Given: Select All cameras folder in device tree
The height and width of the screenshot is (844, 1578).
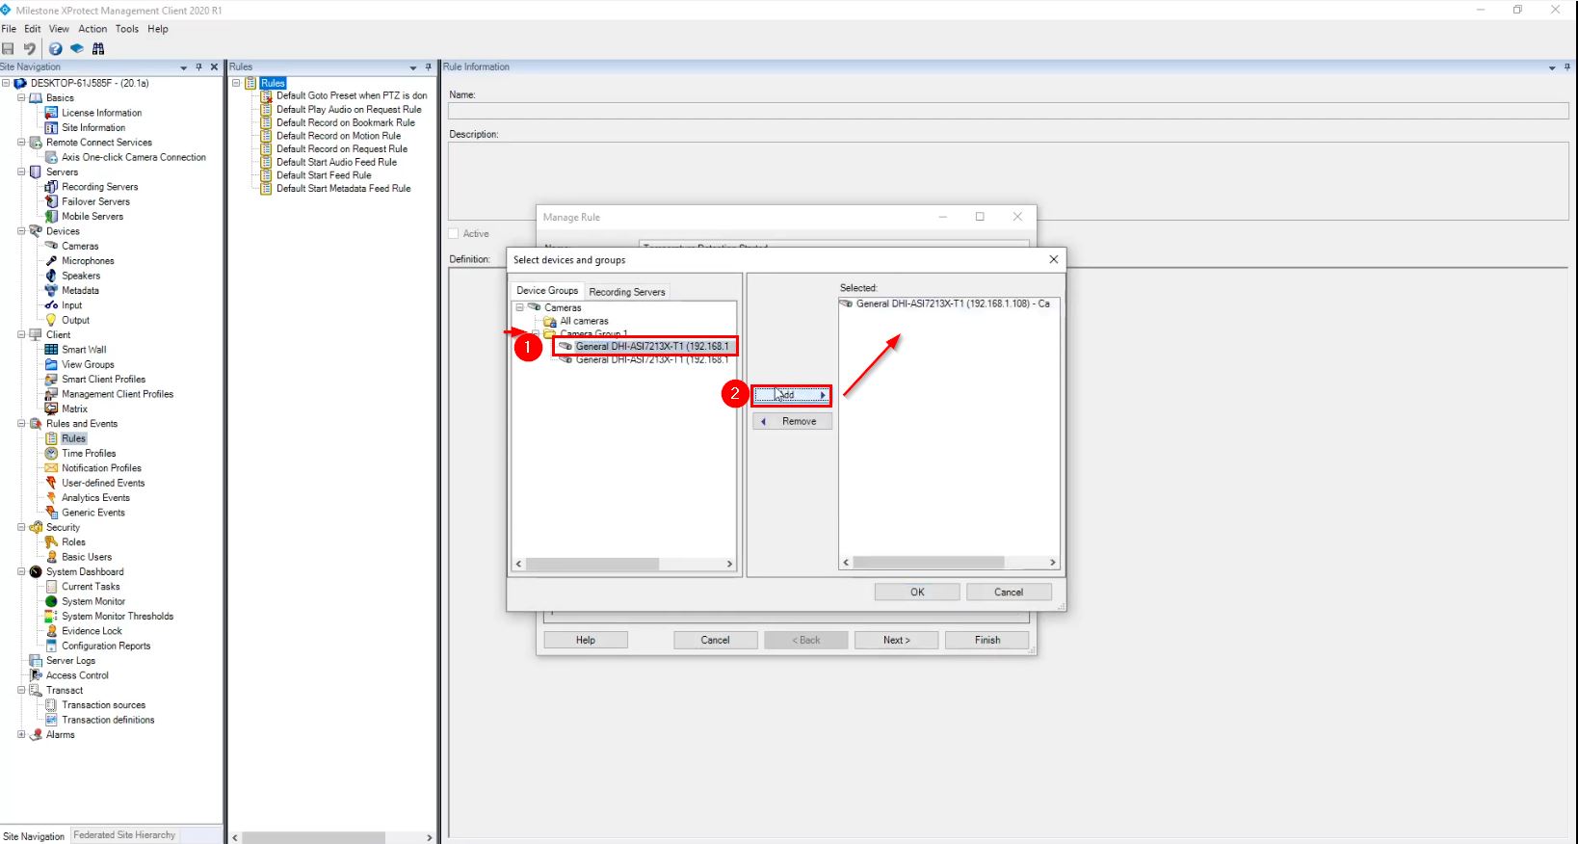Looking at the screenshot, I should click(x=584, y=321).
